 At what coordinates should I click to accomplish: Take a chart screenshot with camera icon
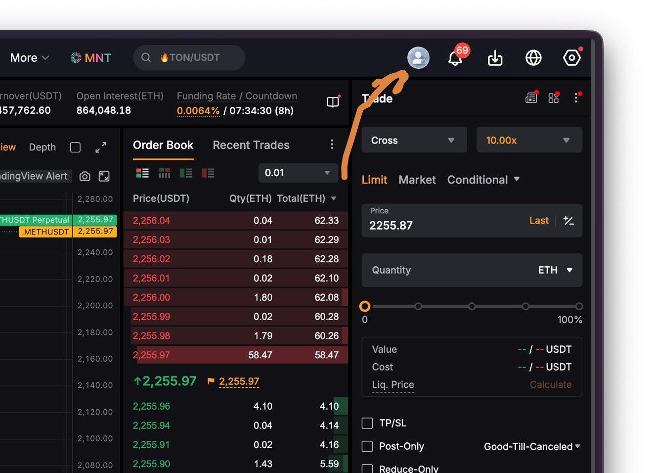coord(85,176)
